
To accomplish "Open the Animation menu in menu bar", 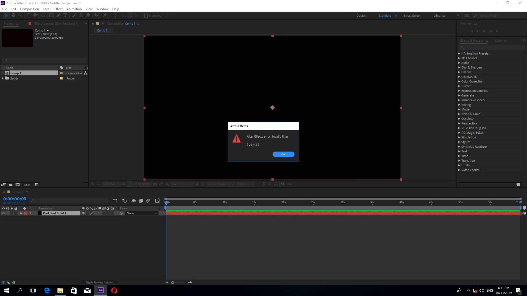I will (74, 9).
